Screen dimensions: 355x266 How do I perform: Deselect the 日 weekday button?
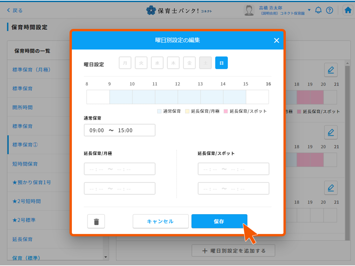click(221, 63)
